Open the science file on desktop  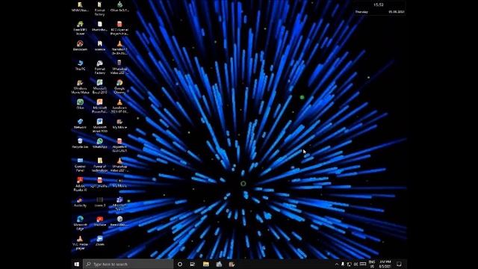point(99,46)
